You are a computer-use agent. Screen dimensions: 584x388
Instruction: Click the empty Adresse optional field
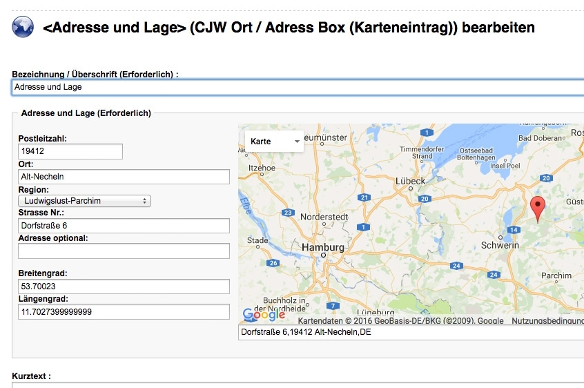[x=124, y=251]
